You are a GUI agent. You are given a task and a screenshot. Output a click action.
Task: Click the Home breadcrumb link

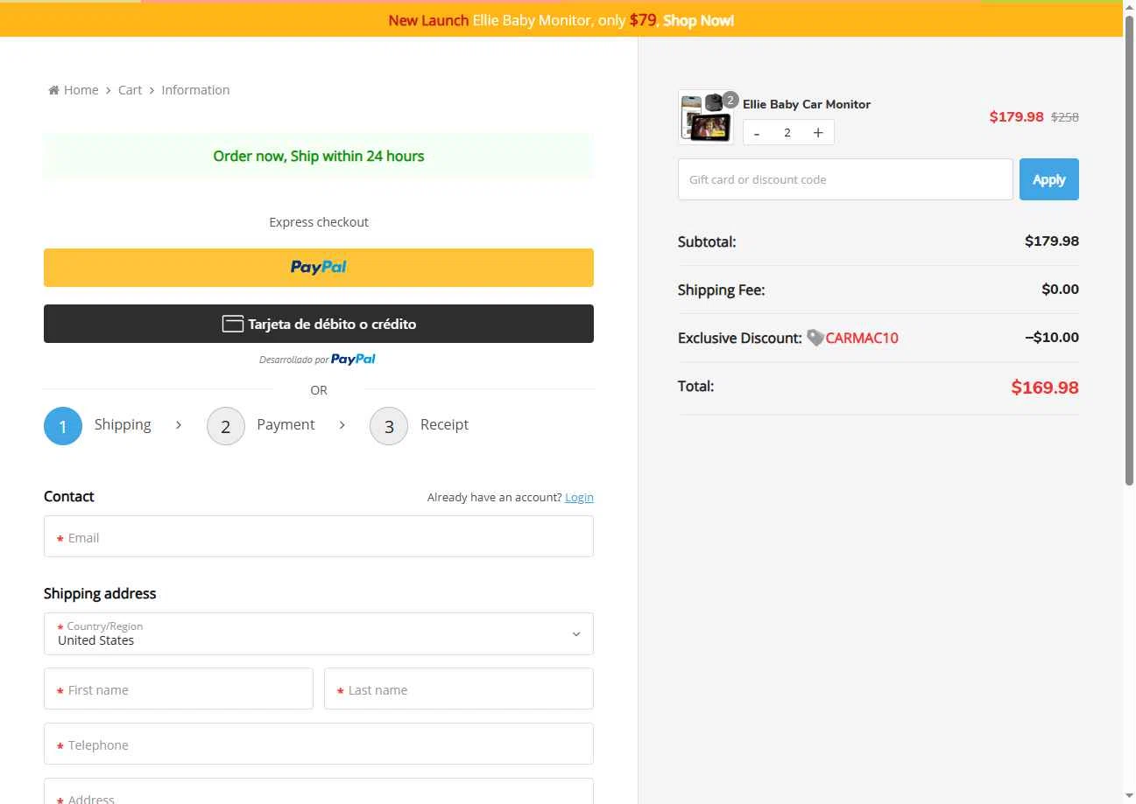click(x=81, y=90)
